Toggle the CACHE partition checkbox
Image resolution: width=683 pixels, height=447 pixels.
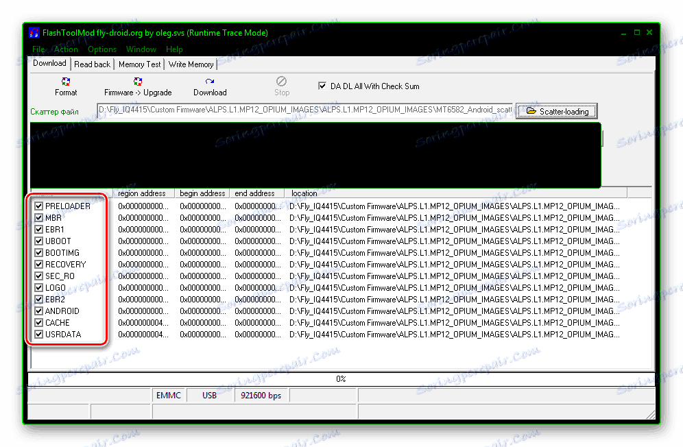coord(39,323)
